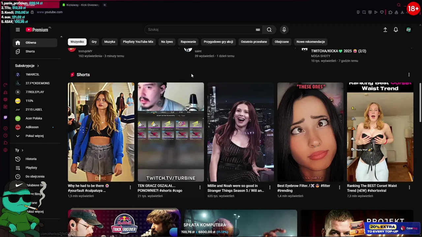Open the 1MARC3L subscription channel

[x=35, y=74]
